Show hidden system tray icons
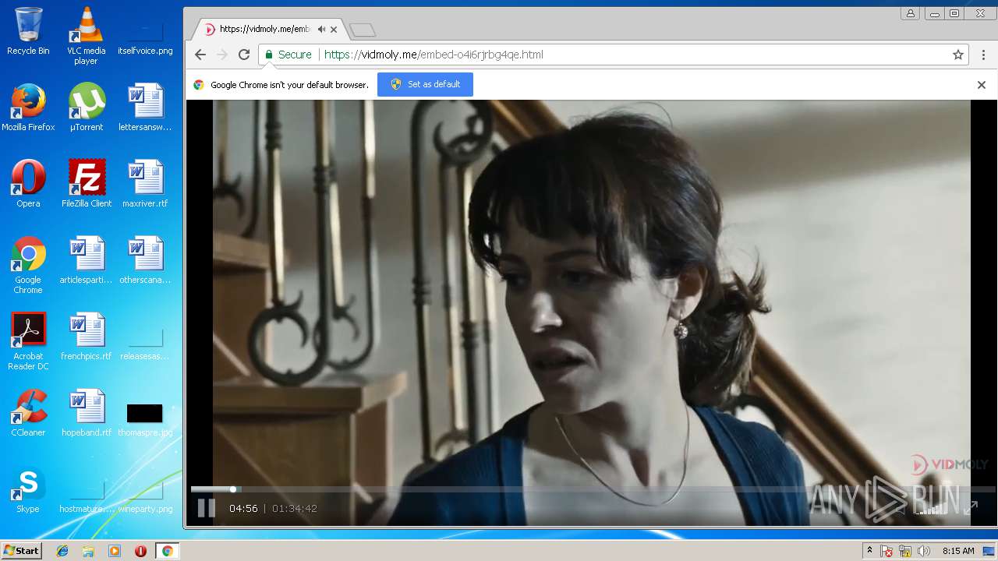Viewport: 998px width, 561px height. tap(869, 551)
